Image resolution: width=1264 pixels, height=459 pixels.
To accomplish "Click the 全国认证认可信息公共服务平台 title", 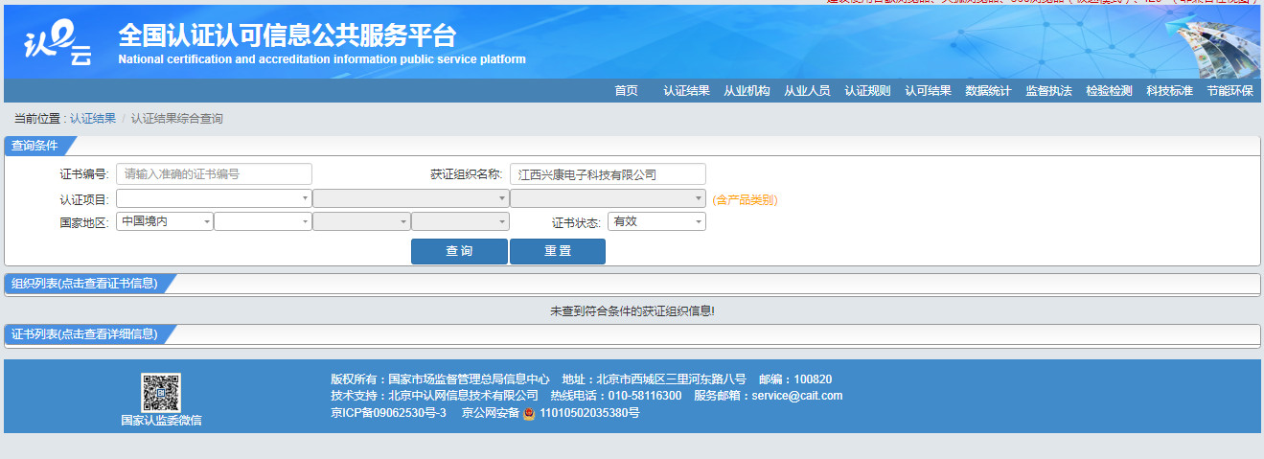I will [x=287, y=35].
